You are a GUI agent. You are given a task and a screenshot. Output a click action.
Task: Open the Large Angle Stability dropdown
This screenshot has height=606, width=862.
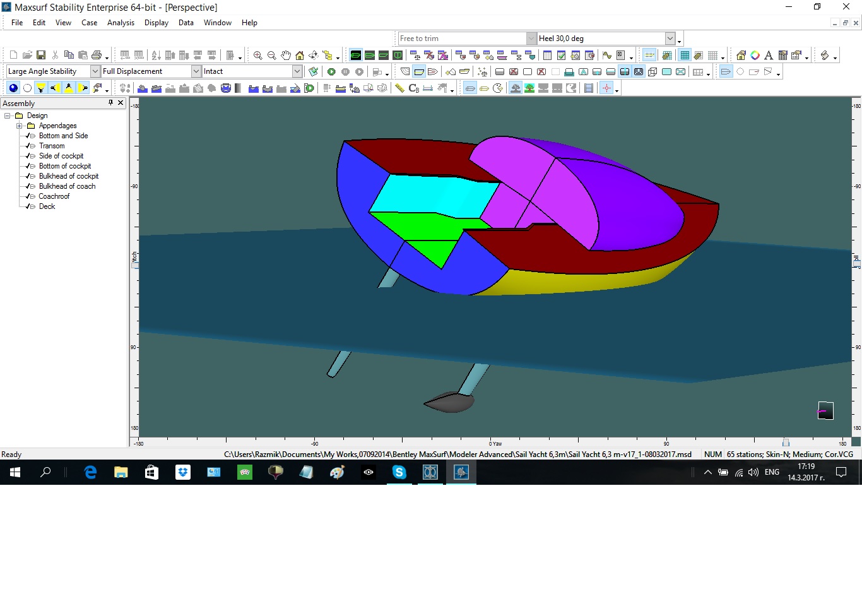(x=95, y=71)
